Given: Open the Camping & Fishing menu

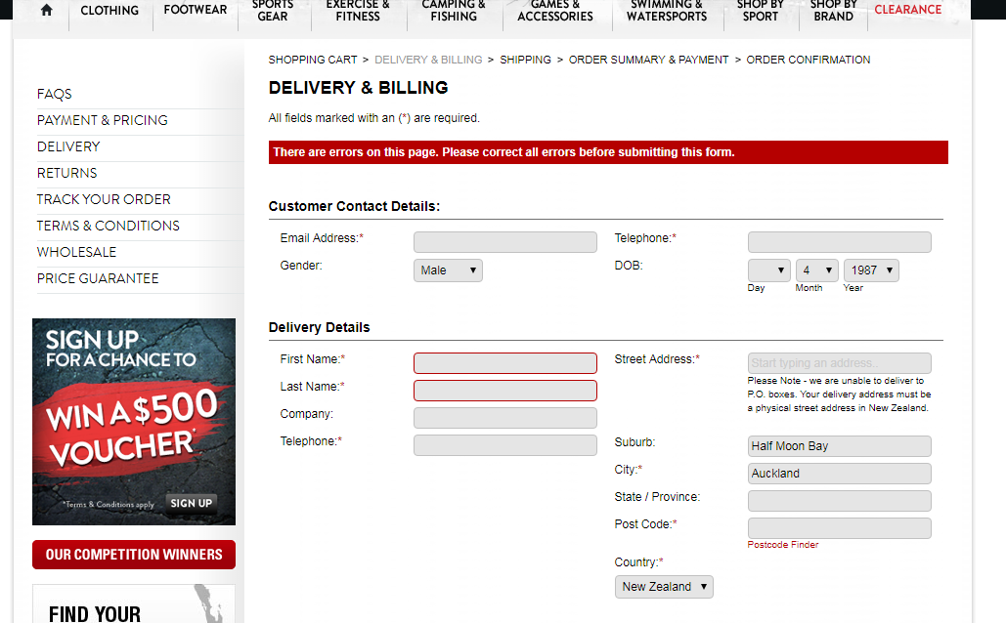Looking at the screenshot, I should (454, 11).
